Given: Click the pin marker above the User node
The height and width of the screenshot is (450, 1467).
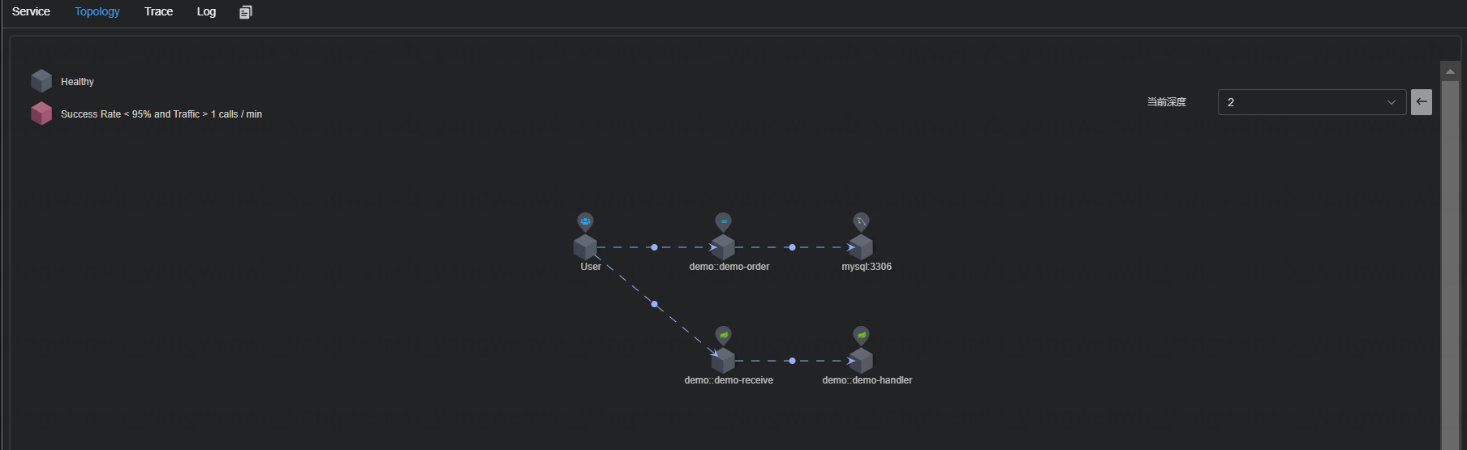Looking at the screenshot, I should tap(585, 221).
